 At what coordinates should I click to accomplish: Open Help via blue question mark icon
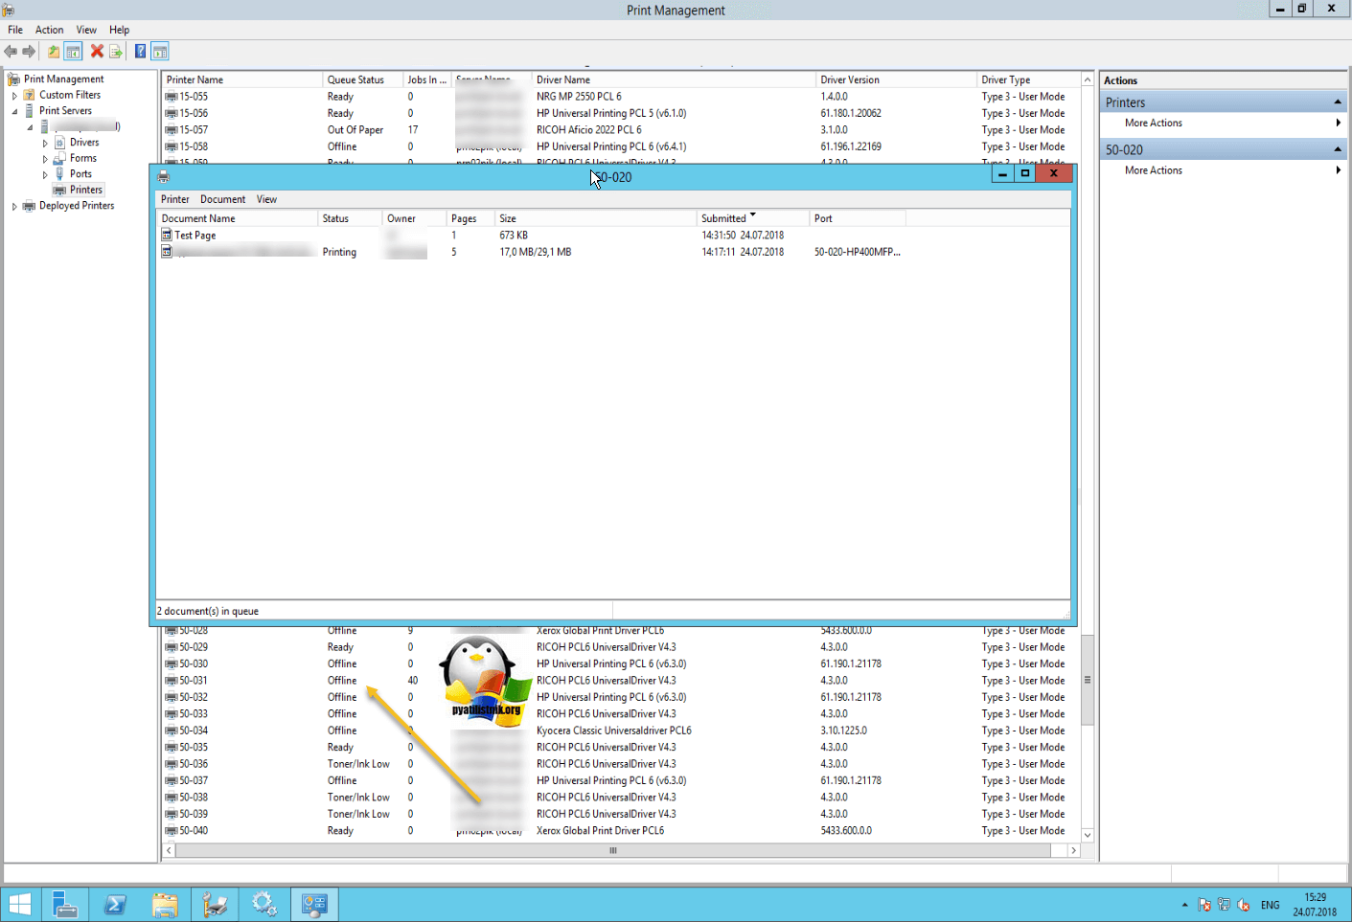coord(140,52)
